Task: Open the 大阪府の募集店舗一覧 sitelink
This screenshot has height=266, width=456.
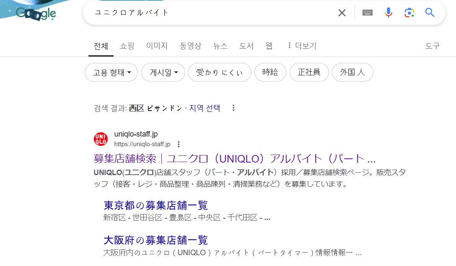Action: point(155,240)
